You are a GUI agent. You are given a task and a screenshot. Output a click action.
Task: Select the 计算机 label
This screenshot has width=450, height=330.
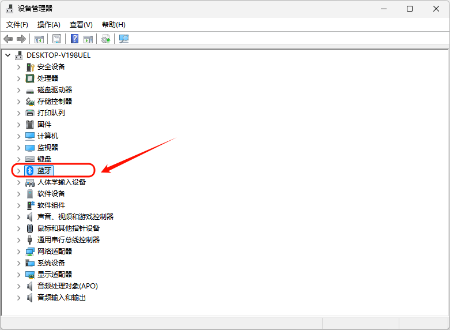48,136
